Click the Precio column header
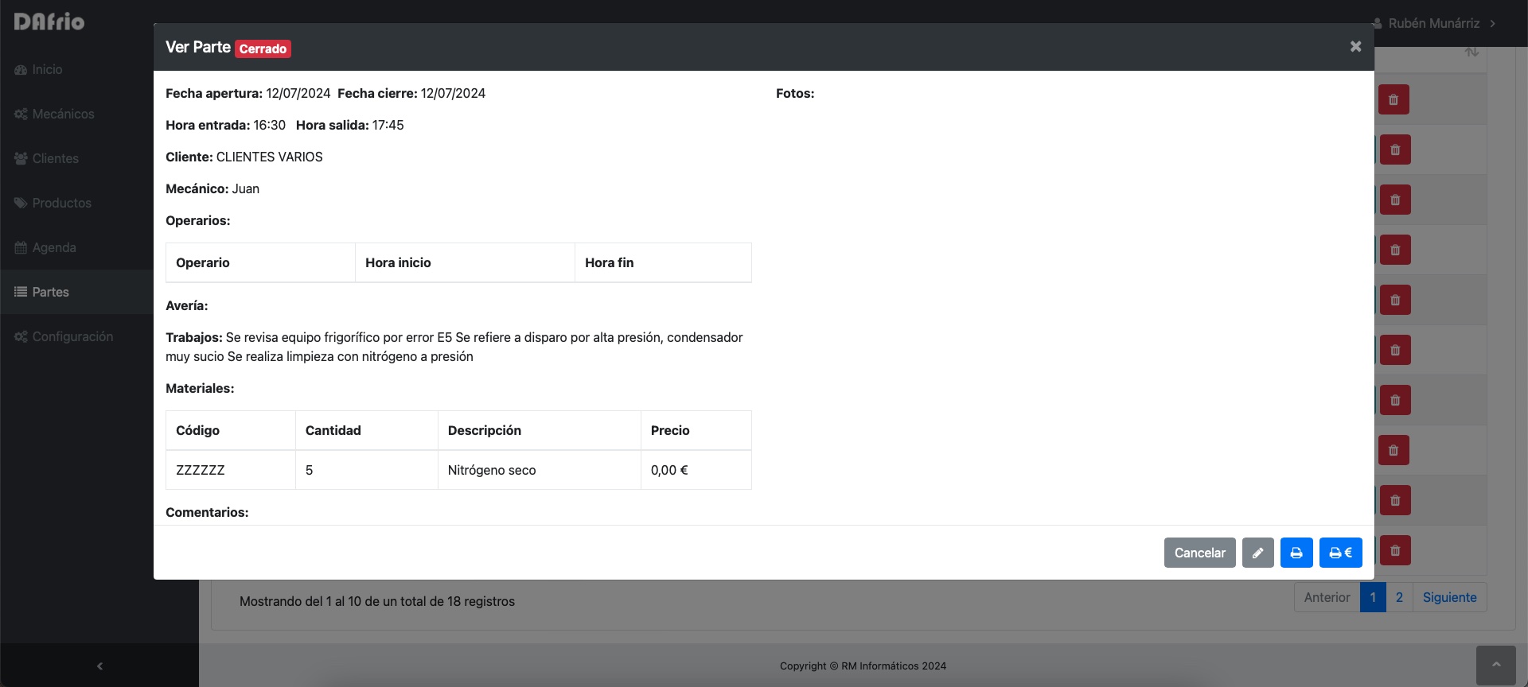This screenshot has height=687, width=1528. coord(696,430)
